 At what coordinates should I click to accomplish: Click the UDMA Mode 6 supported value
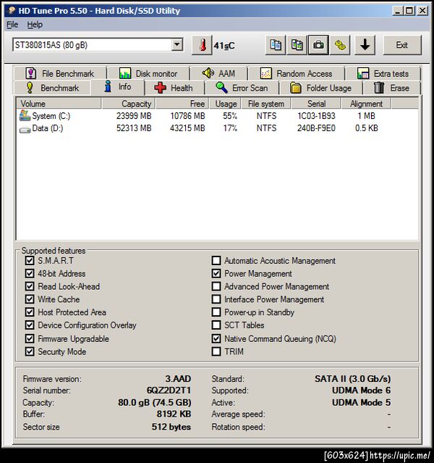pos(361,391)
